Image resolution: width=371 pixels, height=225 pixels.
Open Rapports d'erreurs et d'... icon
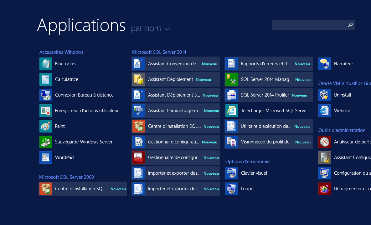(x=232, y=64)
